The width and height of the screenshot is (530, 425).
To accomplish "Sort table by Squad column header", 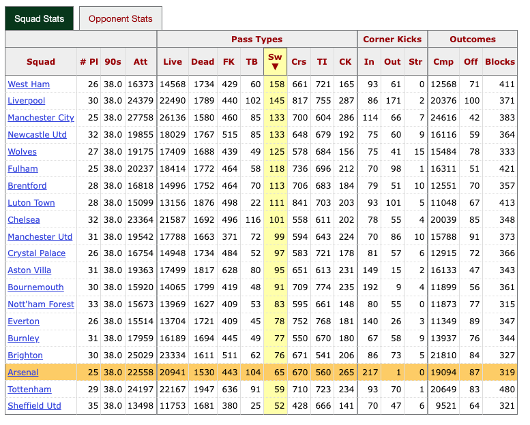I will pos(41,62).
